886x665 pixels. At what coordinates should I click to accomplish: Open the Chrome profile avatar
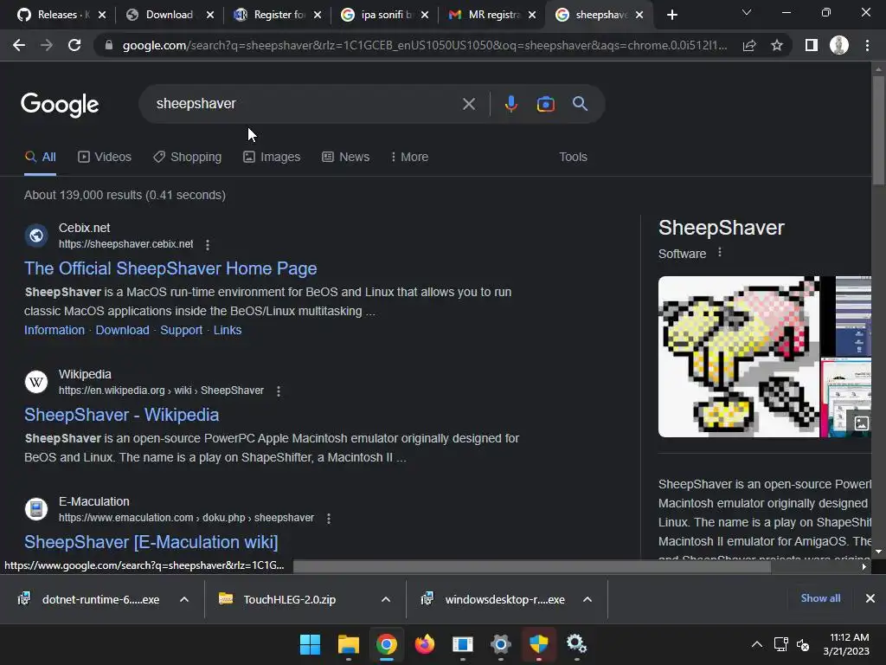839,45
